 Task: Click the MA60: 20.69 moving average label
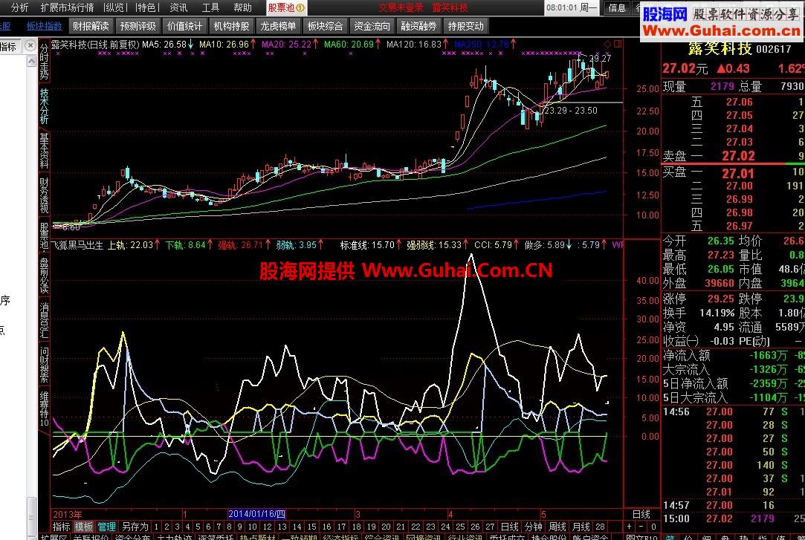coord(349,45)
